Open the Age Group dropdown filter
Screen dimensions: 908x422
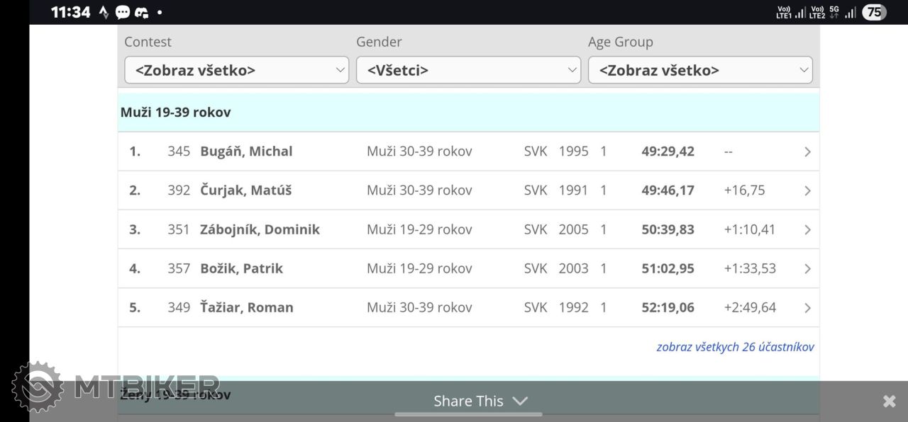click(x=700, y=70)
